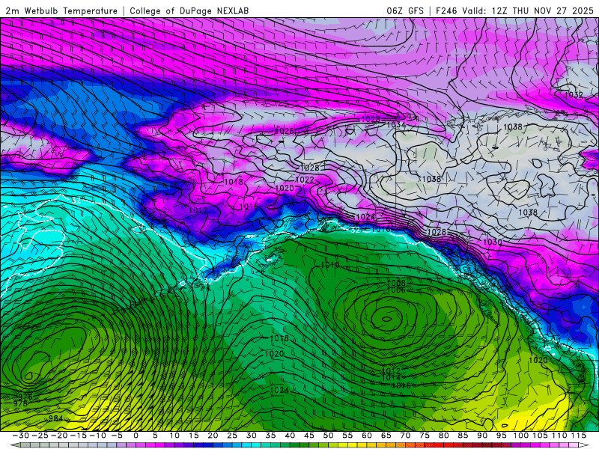Click the 95 value on the color scale
The image size is (599, 449).
tap(501, 436)
